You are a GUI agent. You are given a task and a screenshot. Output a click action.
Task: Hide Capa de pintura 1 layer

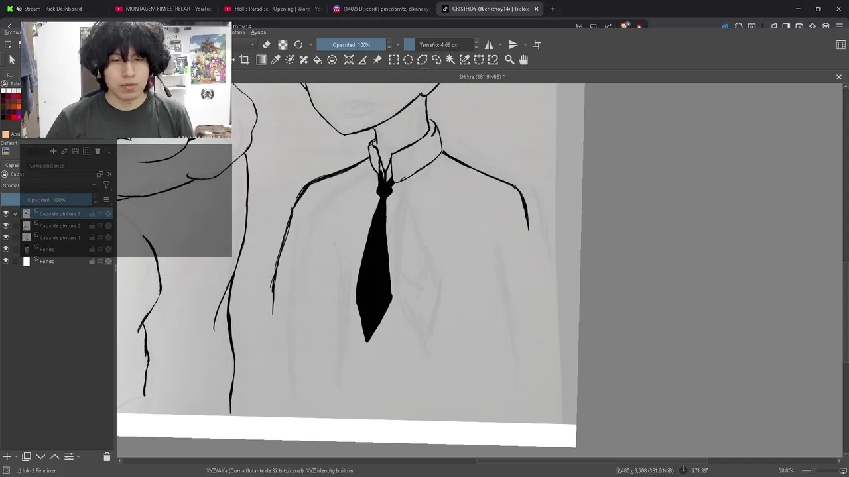(6, 237)
